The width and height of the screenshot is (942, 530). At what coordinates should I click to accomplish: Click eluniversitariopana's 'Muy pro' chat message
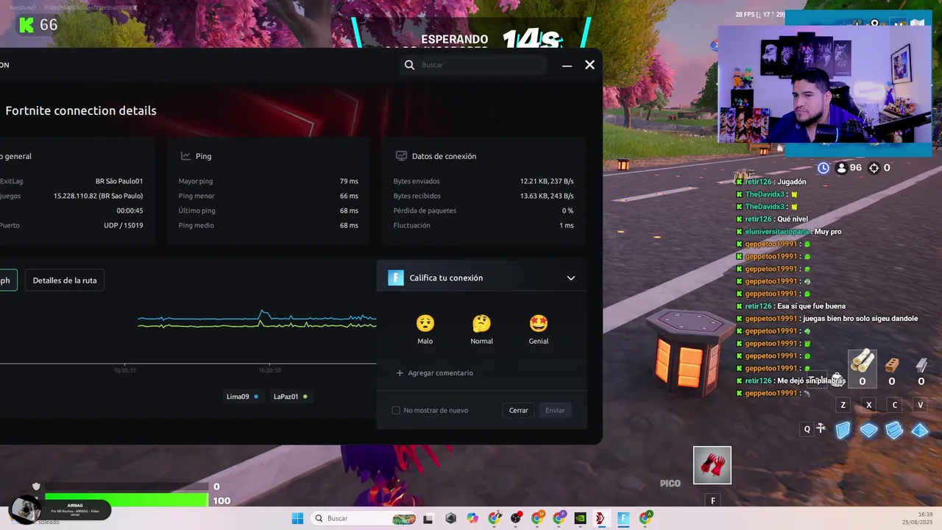(x=828, y=231)
